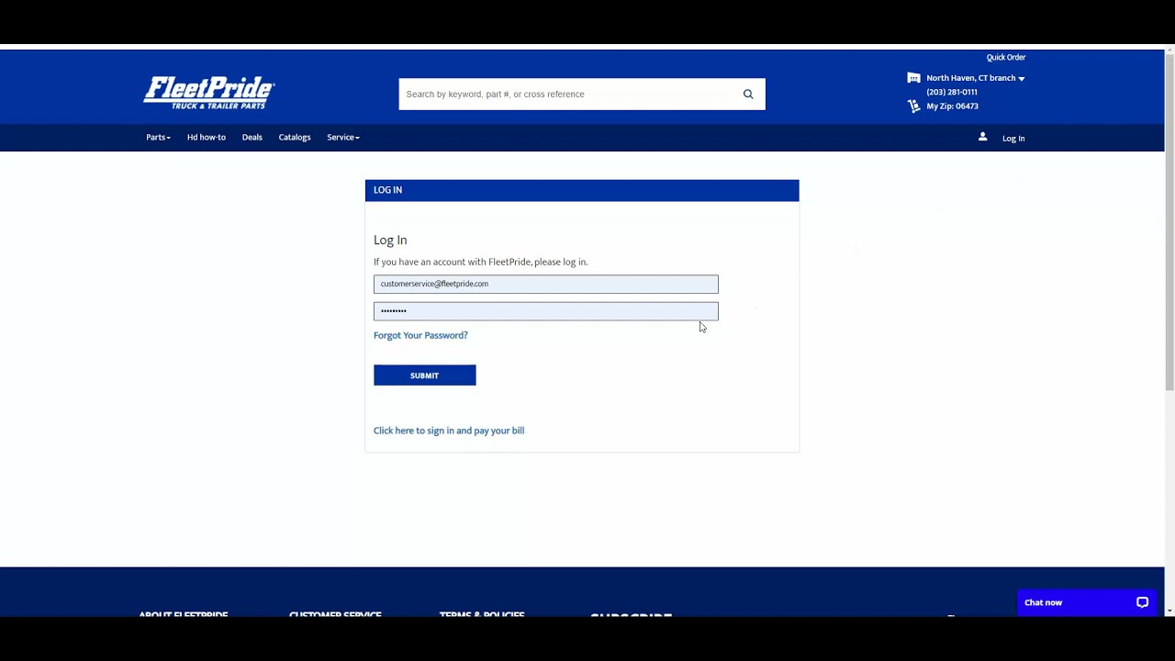Click the search magnifier icon
The width and height of the screenshot is (1175, 661).
point(748,94)
